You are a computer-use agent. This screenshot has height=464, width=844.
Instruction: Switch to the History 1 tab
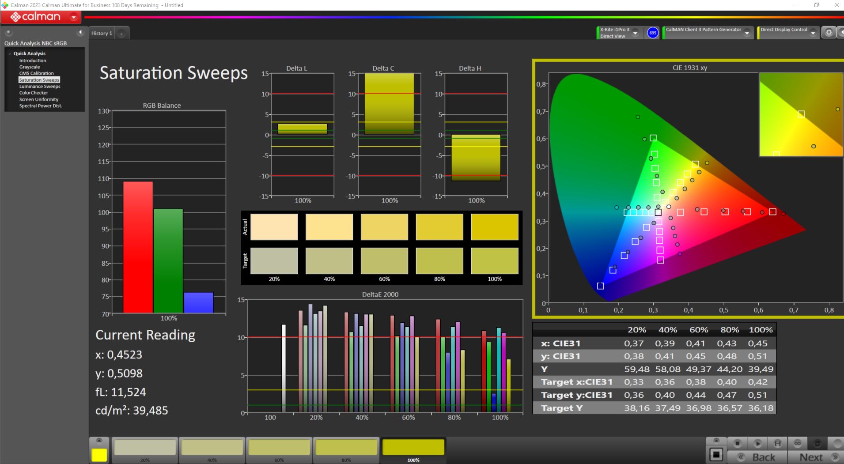tap(102, 33)
